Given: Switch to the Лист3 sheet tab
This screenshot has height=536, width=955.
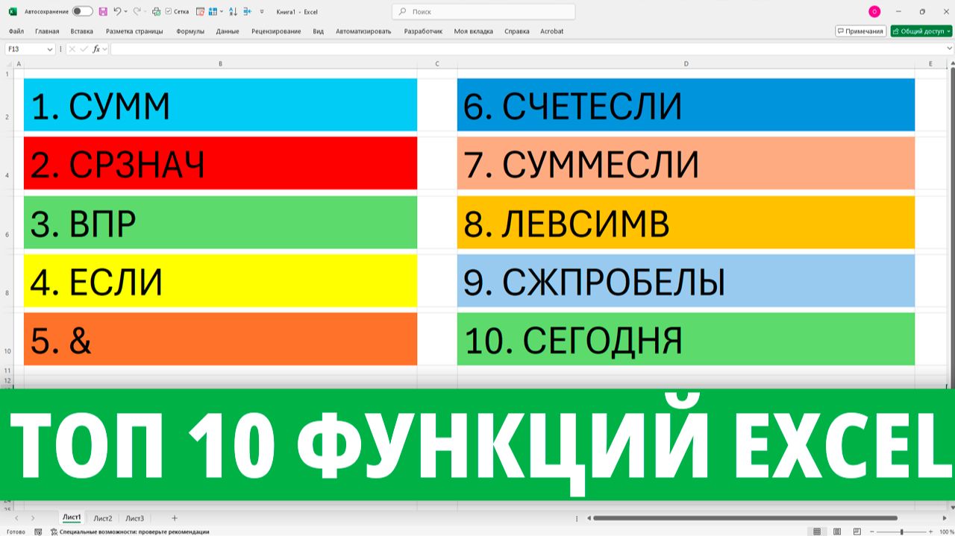Looking at the screenshot, I should click(134, 518).
